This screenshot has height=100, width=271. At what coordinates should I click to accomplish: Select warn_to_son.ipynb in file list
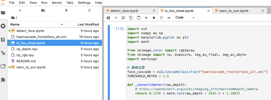(55, 67)
